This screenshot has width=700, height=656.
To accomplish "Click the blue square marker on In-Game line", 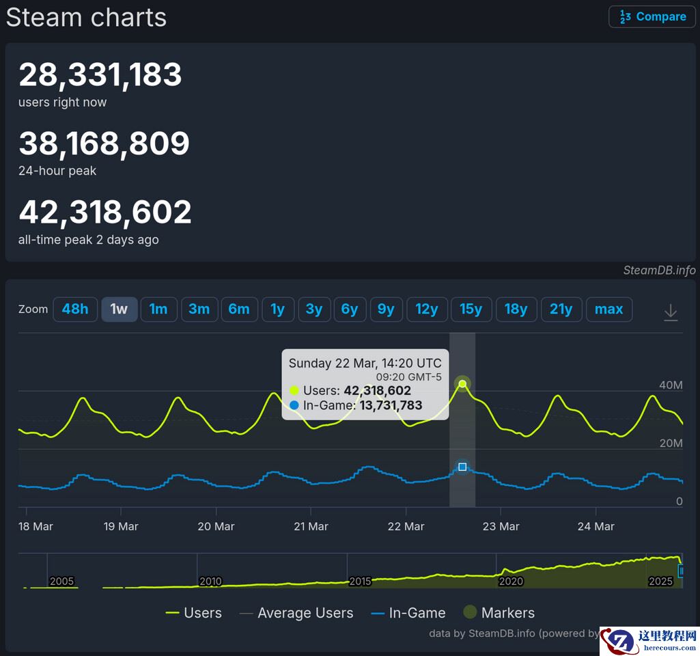I will click(462, 467).
